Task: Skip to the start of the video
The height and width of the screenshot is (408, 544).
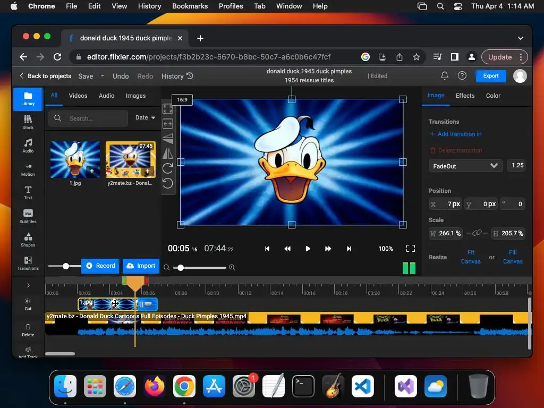Action: coord(267,249)
